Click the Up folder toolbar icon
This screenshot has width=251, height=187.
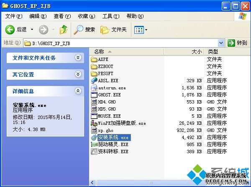[64, 30]
